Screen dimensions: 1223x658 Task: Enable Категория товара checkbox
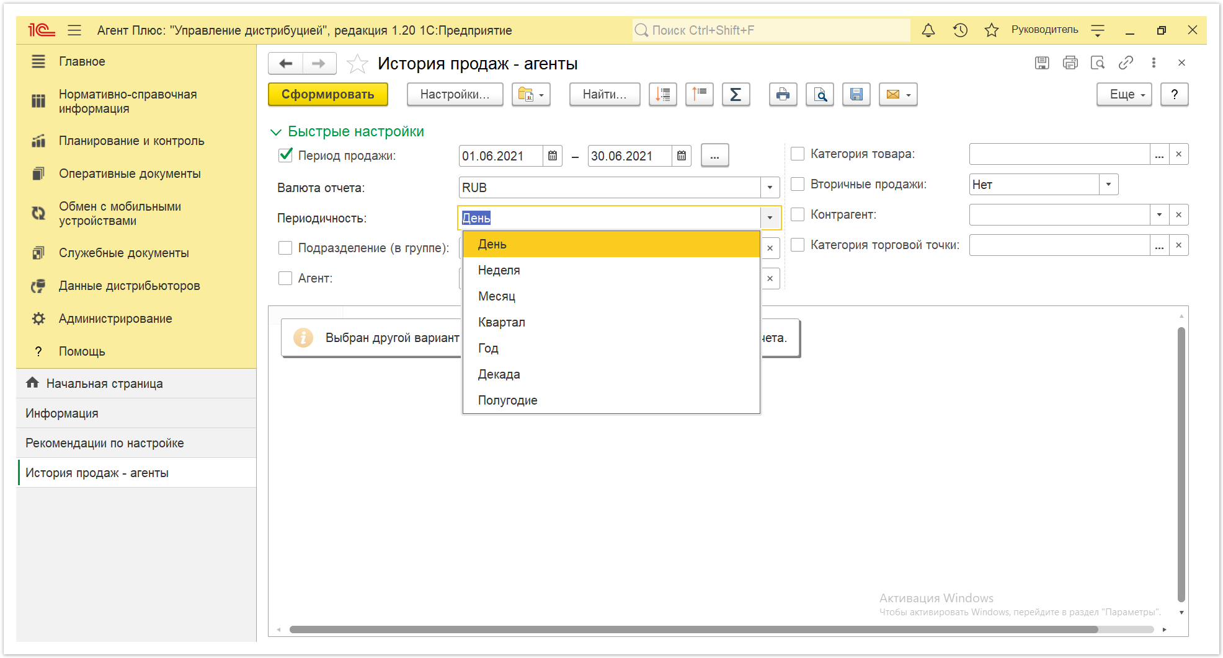[798, 154]
